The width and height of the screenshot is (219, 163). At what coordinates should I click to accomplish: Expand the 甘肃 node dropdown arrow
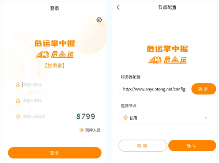pyautogui.click(x=206, y=118)
